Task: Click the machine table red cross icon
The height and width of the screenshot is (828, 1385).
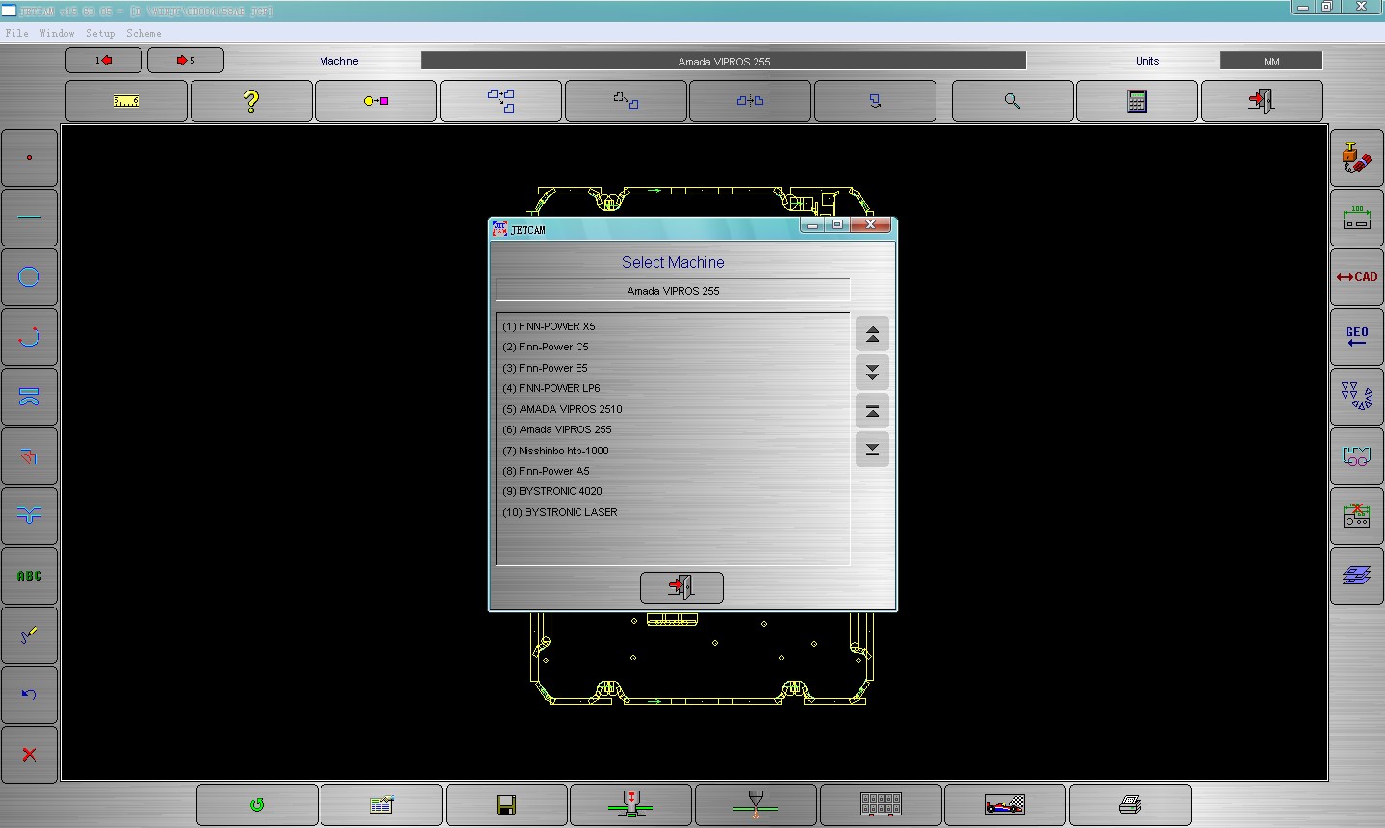Action: [x=1357, y=516]
